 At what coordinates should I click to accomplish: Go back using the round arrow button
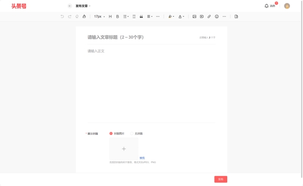point(70,6)
